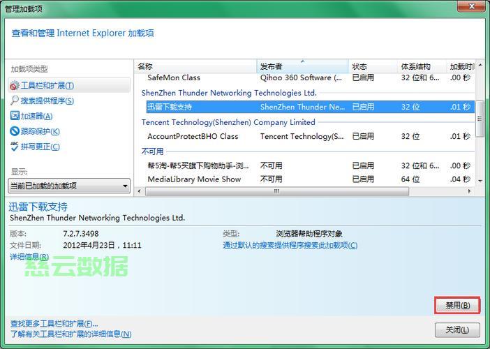Sort list by 名称 column header
Viewport: 490px width, 349px height.
point(195,66)
